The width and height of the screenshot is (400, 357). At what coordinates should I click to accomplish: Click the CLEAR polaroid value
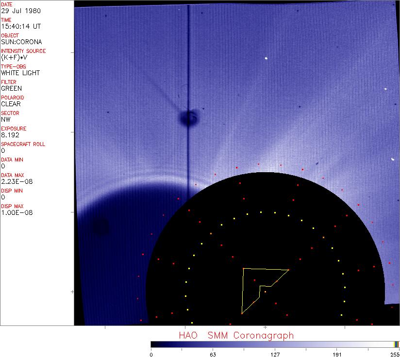[11, 104]
